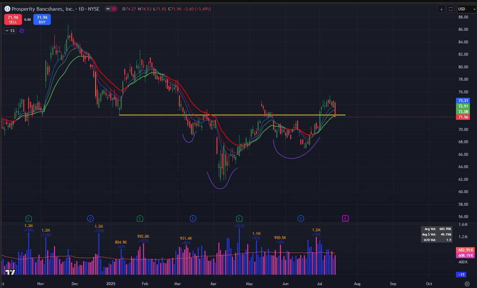Image resolution: width=477 pixels, height=288 pixels.
Task: Click the 88.00 level on the price scale
Action: [462, 17]
